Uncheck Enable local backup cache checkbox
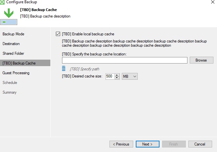 58,34
